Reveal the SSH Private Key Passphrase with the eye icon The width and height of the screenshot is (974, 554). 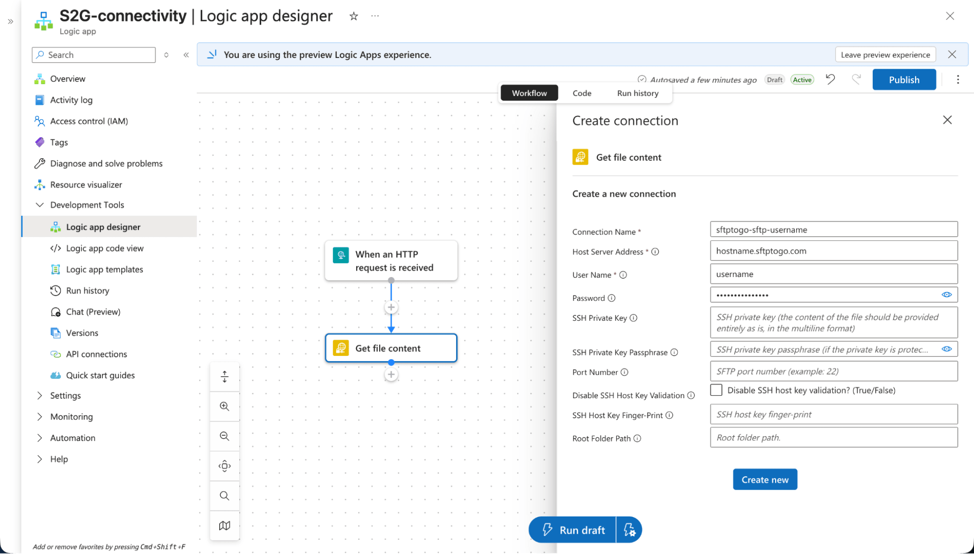pyautogui.click(x=946, y=349)
